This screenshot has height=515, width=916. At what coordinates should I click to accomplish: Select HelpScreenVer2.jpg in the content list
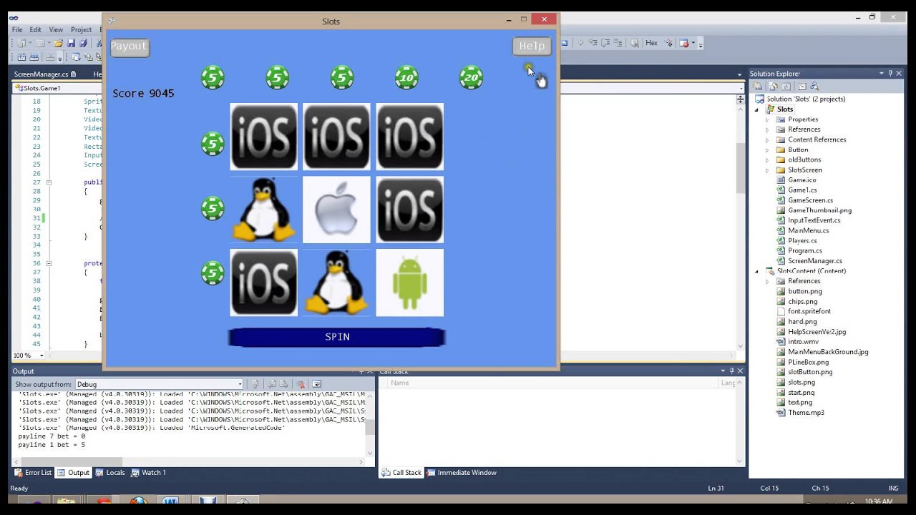point(817,332)
